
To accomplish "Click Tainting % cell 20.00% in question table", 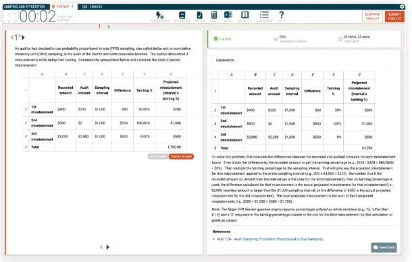I will pyautogui.click(x=144, y=109).
